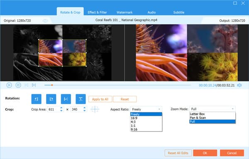
Task: Click the crop height field showing 340
Action: [x=77, y=109]
